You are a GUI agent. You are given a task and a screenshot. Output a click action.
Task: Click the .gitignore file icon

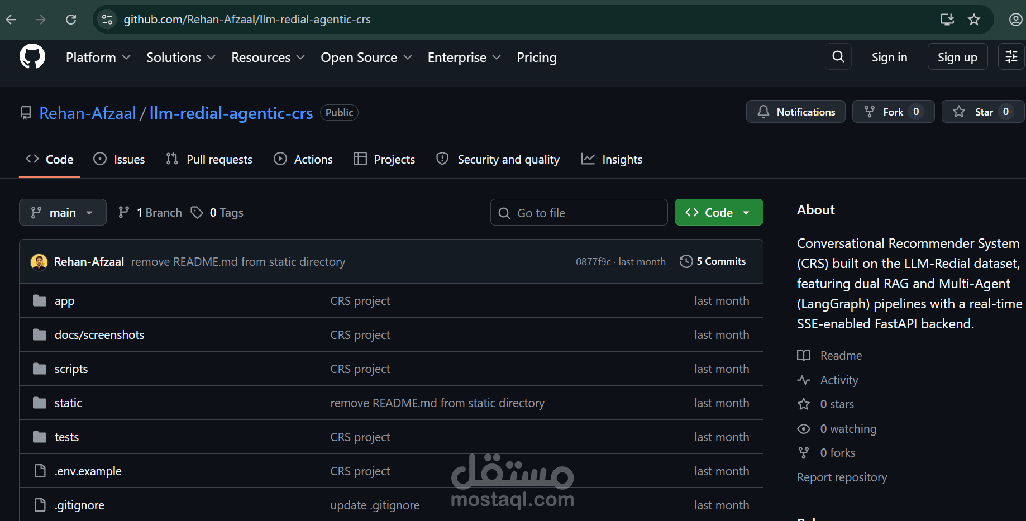(x=40, y=505)
